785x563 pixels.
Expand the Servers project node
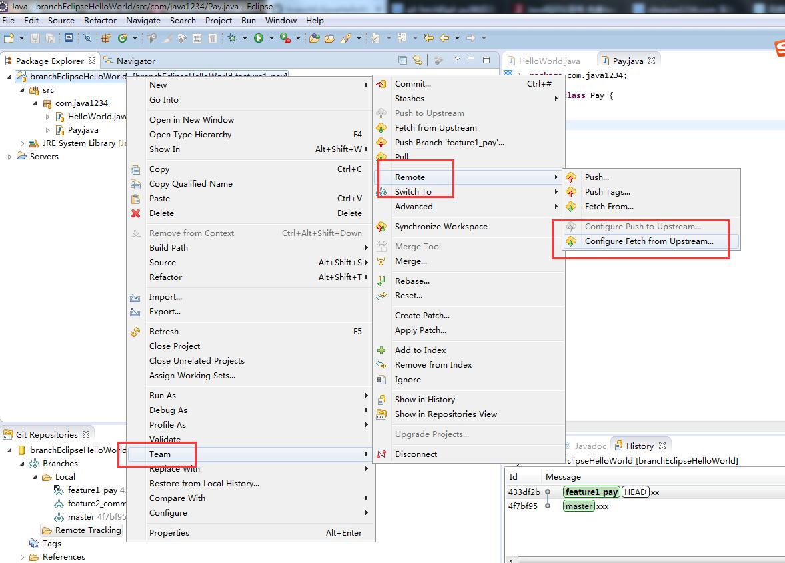pos(9,157)
